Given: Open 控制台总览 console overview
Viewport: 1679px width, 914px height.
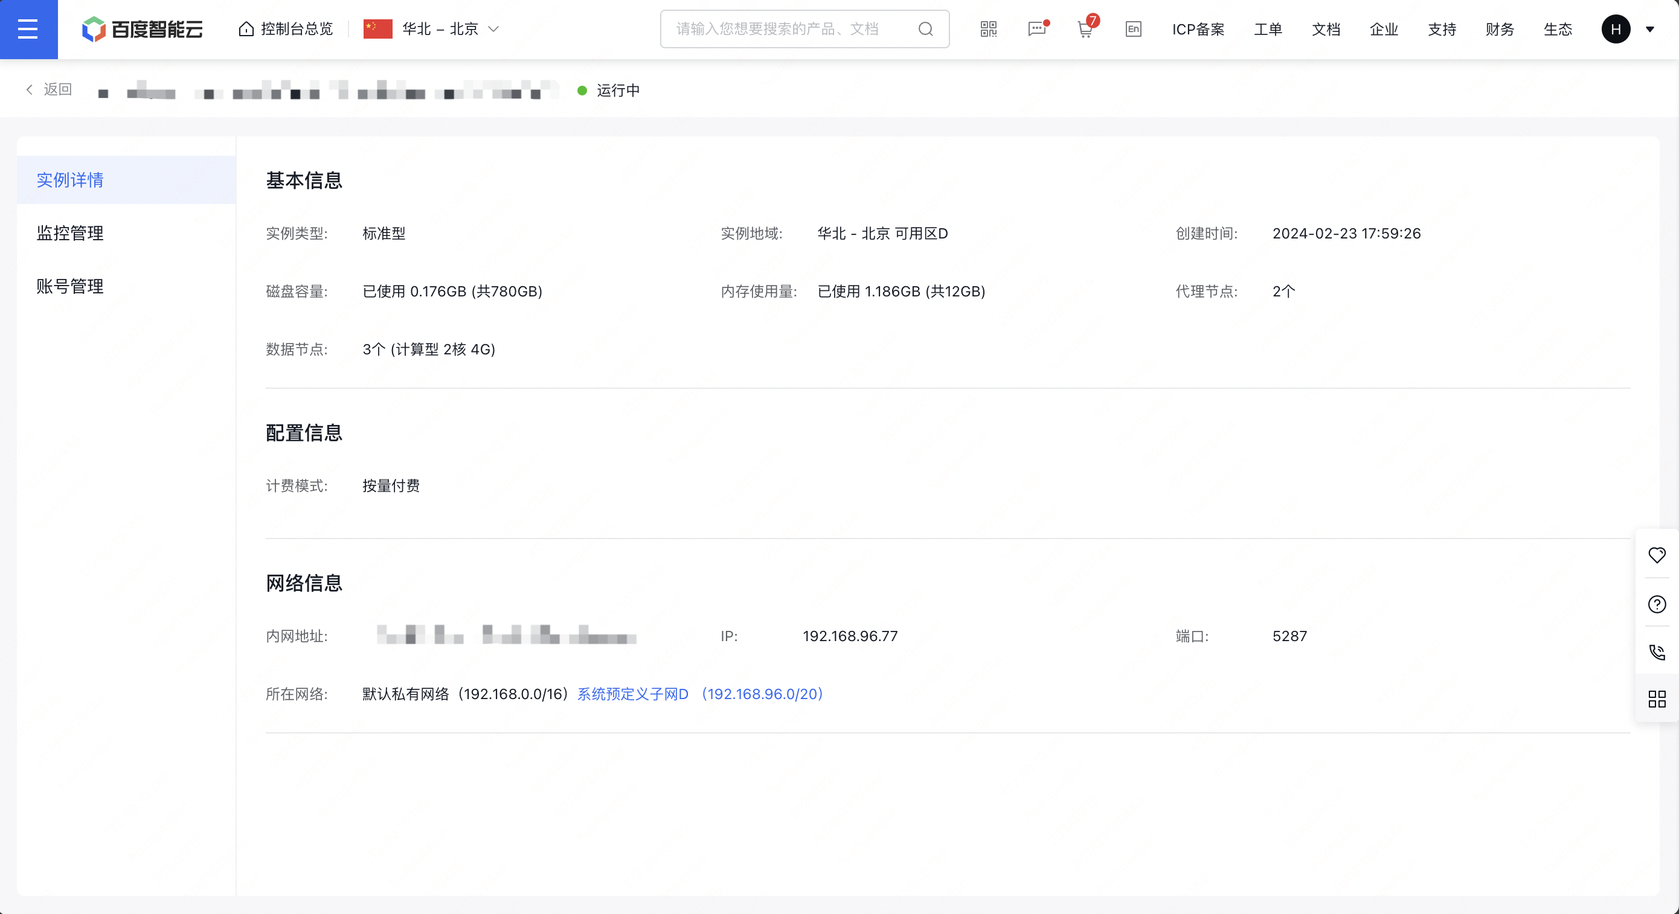Looking at the screenshot, I should (286, 30).
